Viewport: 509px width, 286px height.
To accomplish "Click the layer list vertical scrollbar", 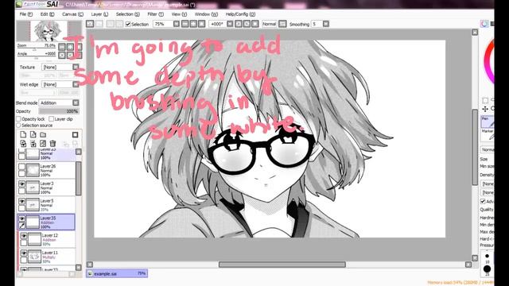I will 78,178.
